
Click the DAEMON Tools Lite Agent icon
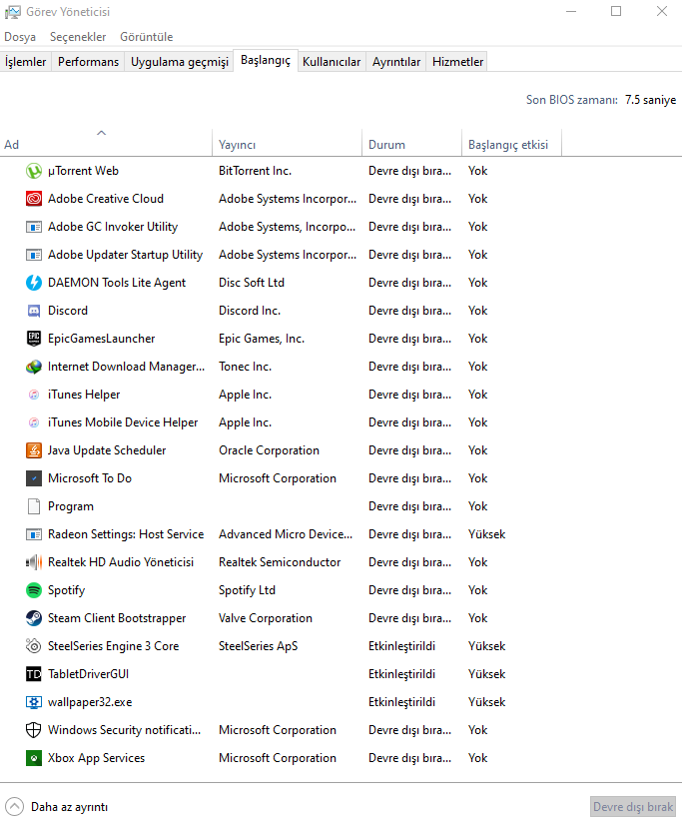(34, 283)
